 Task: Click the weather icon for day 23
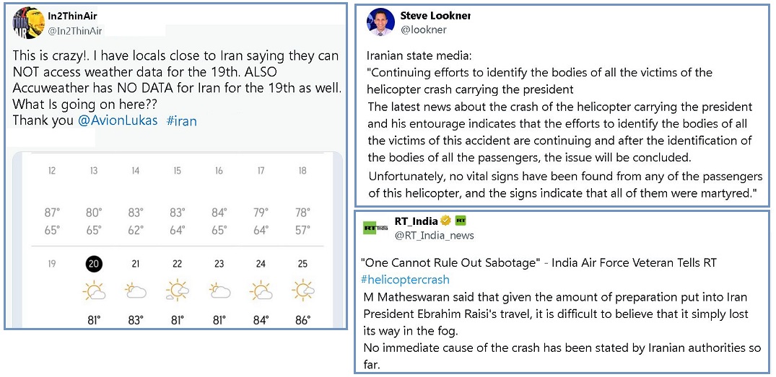point(219,290)
